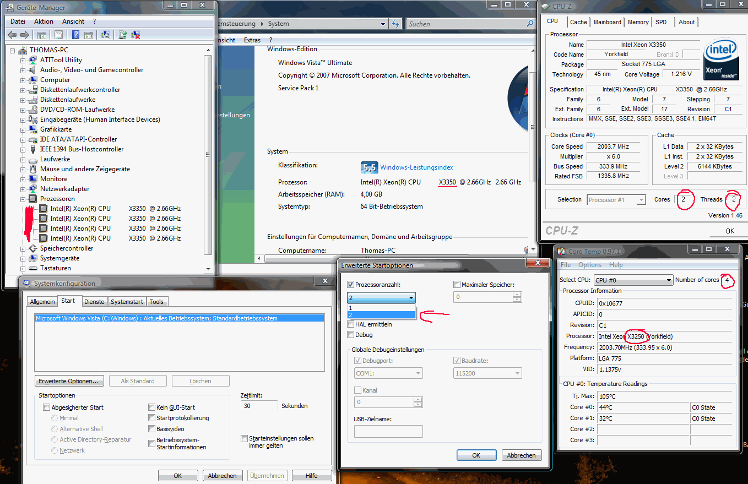
Task: Click the Systemkonfiguration title bar icon
Action: (x=26, y=284)
